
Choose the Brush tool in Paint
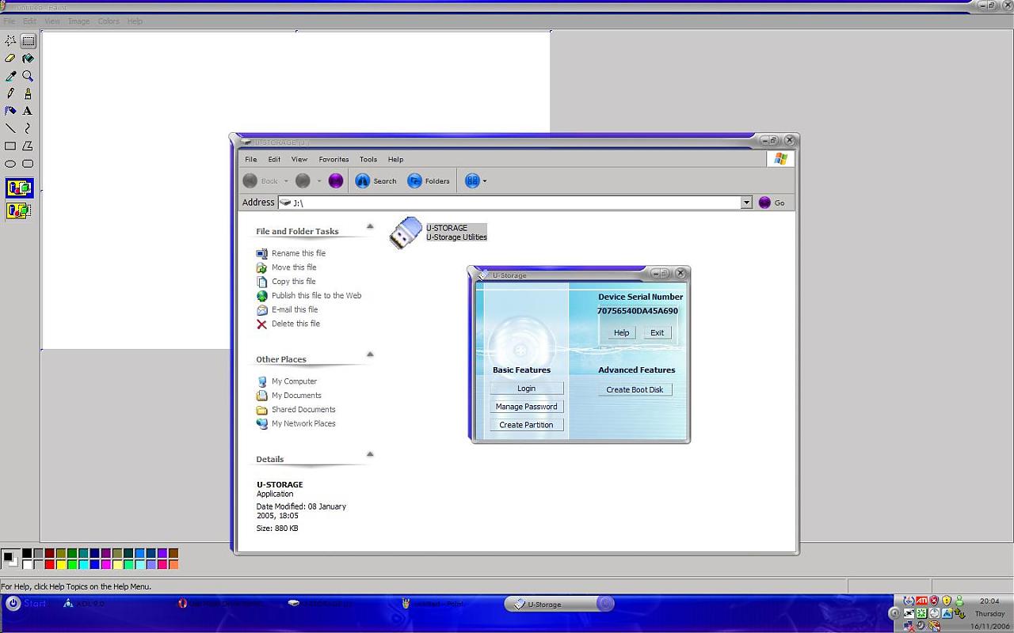point(28,93)
